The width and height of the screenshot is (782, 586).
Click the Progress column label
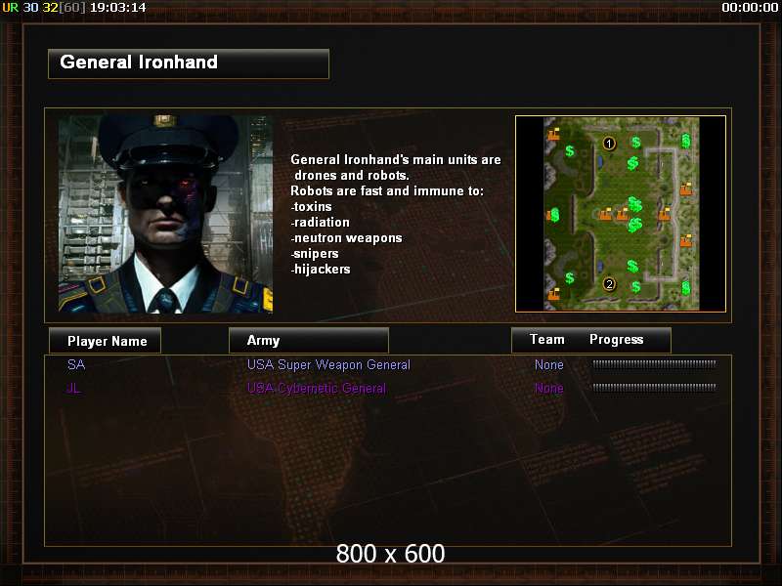coord(617,339)
